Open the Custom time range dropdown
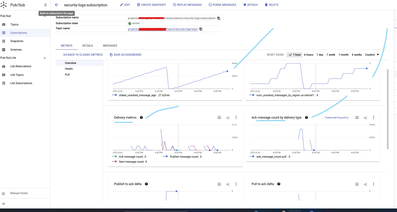 click(x=372, y=55)
